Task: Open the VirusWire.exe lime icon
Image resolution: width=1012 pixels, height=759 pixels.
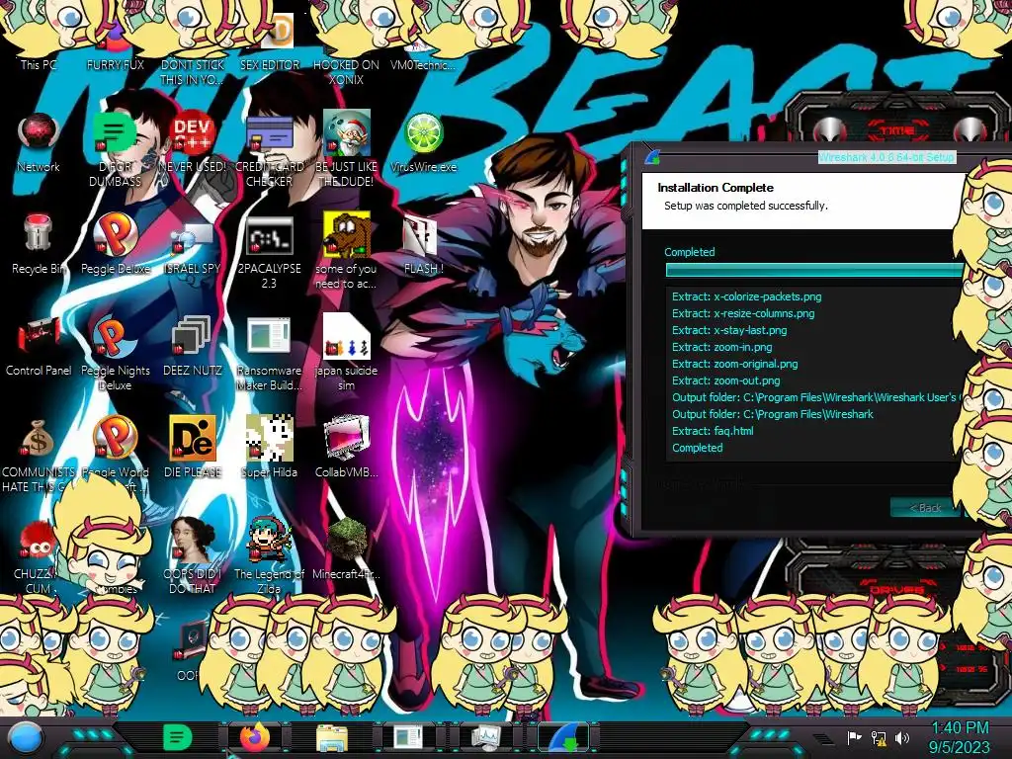Action: pos(423,143)
